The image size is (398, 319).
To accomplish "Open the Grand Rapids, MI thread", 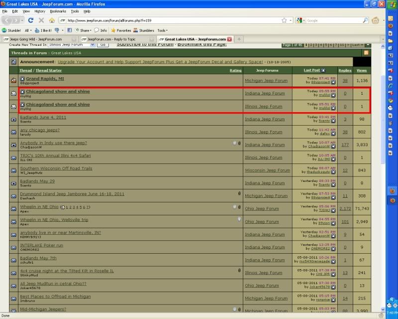I will (45, 79).
